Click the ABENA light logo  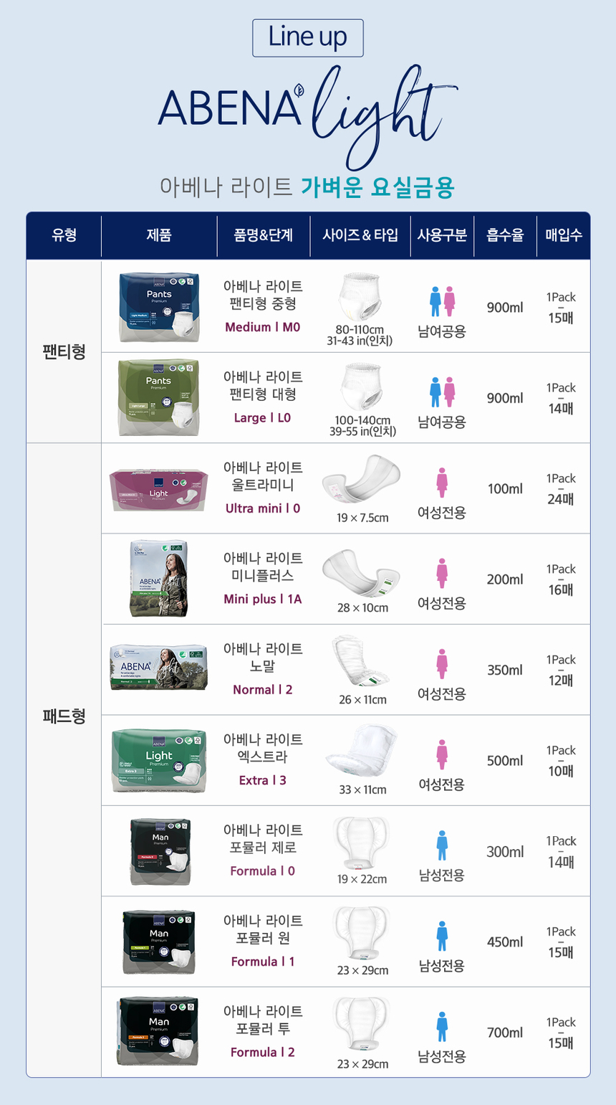pos(307,108)
